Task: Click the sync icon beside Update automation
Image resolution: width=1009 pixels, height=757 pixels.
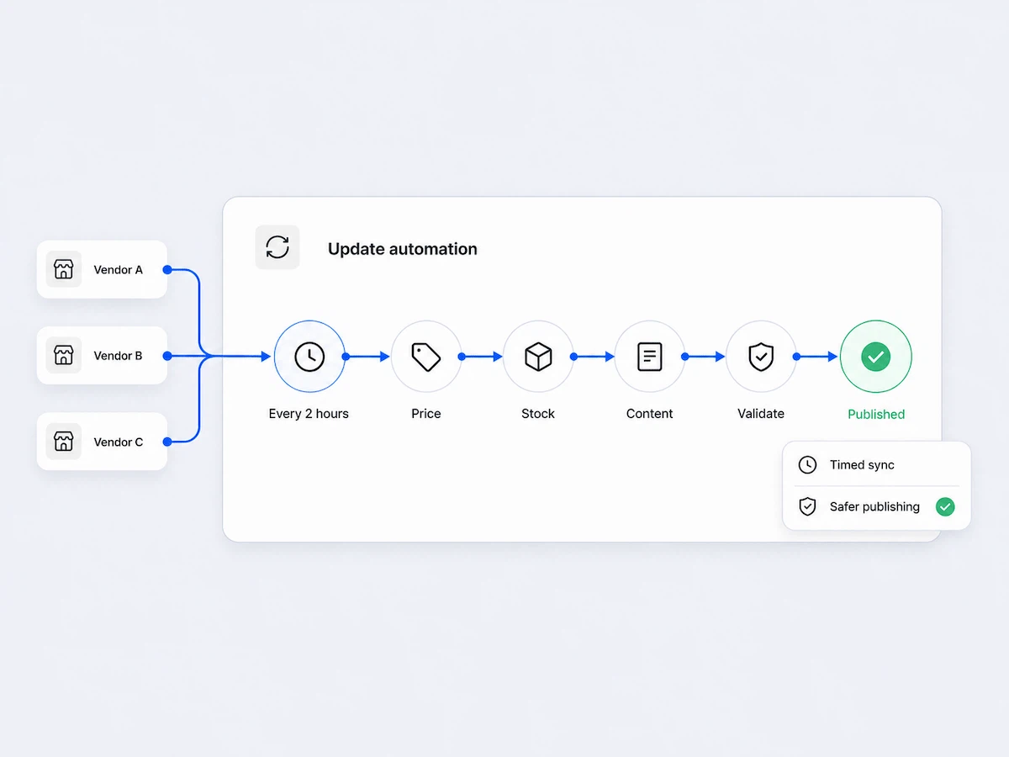Action: click(277, 247)
